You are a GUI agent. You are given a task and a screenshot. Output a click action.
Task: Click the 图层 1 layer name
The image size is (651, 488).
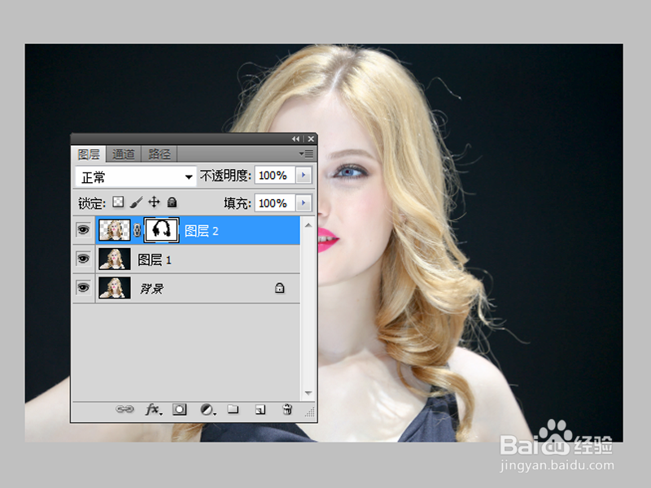pos(155,259)
